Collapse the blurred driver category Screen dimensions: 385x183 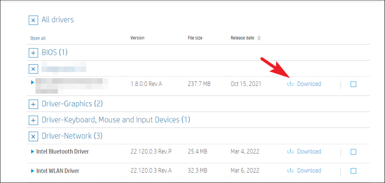(x=33, y=69)
